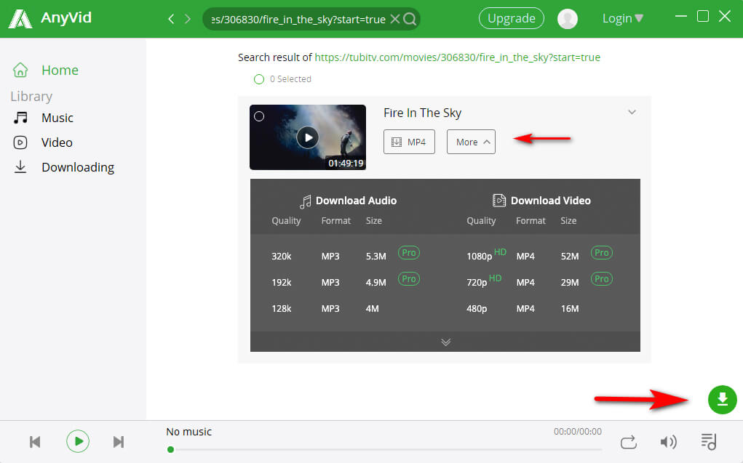Clear the URL with the X icon
The width and height of the screenshot is (743, 463).
[x=394, y=19]
